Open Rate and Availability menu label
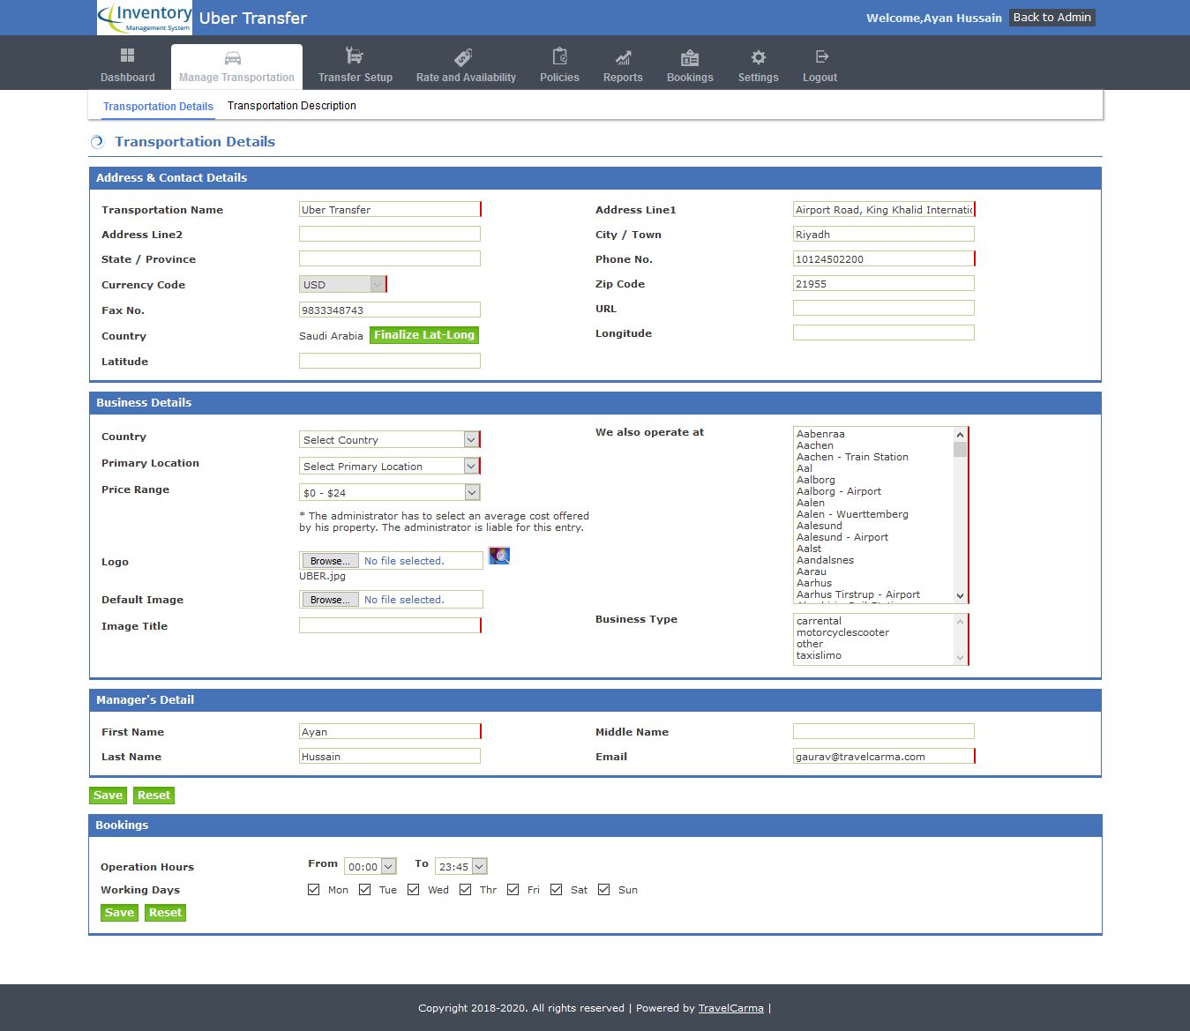This screenshot has height=1031, width=1190. [466, 78]
